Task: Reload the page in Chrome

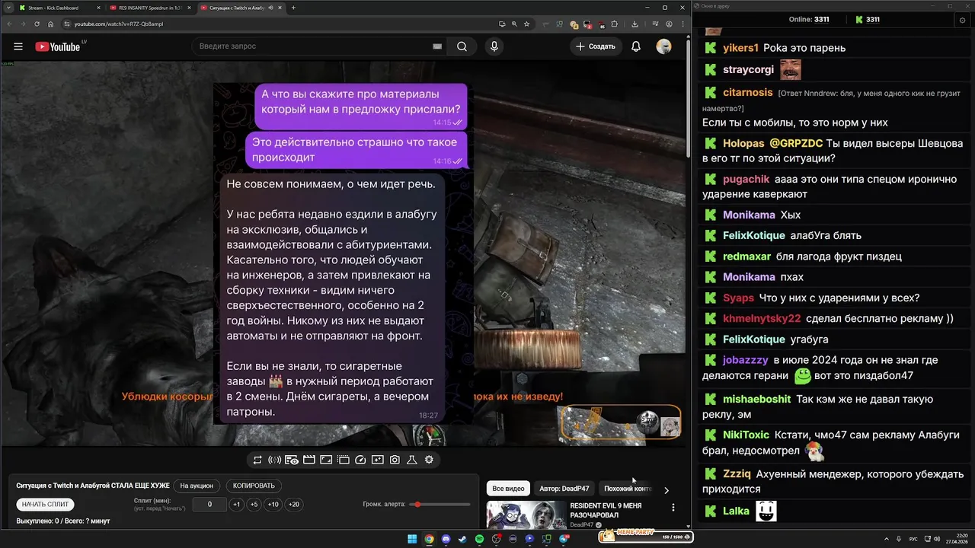Action: 37,24
